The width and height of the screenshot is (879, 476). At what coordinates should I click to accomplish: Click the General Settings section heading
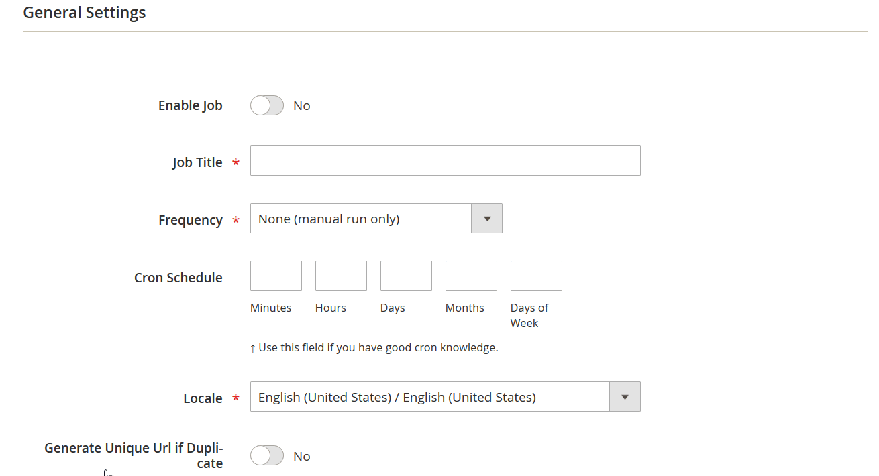(85, 13)
